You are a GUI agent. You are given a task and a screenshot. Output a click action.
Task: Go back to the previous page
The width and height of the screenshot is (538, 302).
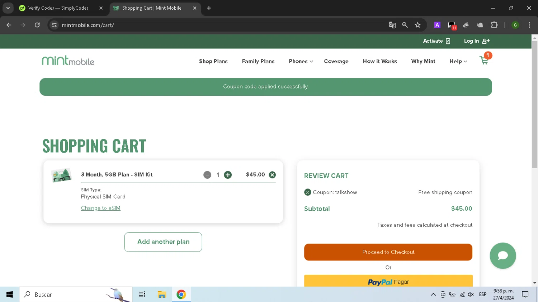[9, 25]
